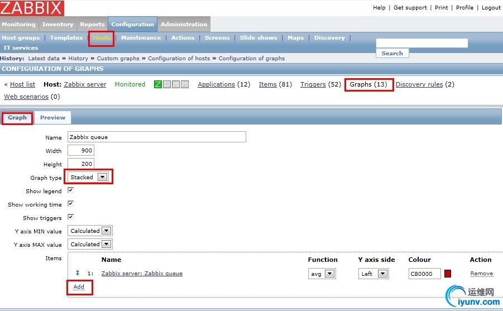The image size is (503, 311).
Task: Open Applications (12) link
Action: click(x=216, y=84)
